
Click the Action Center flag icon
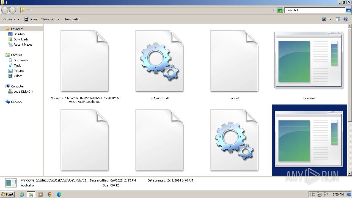click(x=326, y=194)
